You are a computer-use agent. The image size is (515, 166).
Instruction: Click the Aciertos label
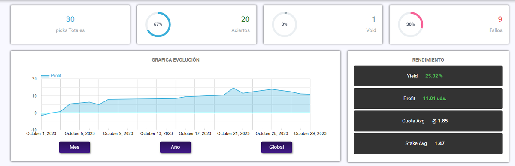point(240,30)
